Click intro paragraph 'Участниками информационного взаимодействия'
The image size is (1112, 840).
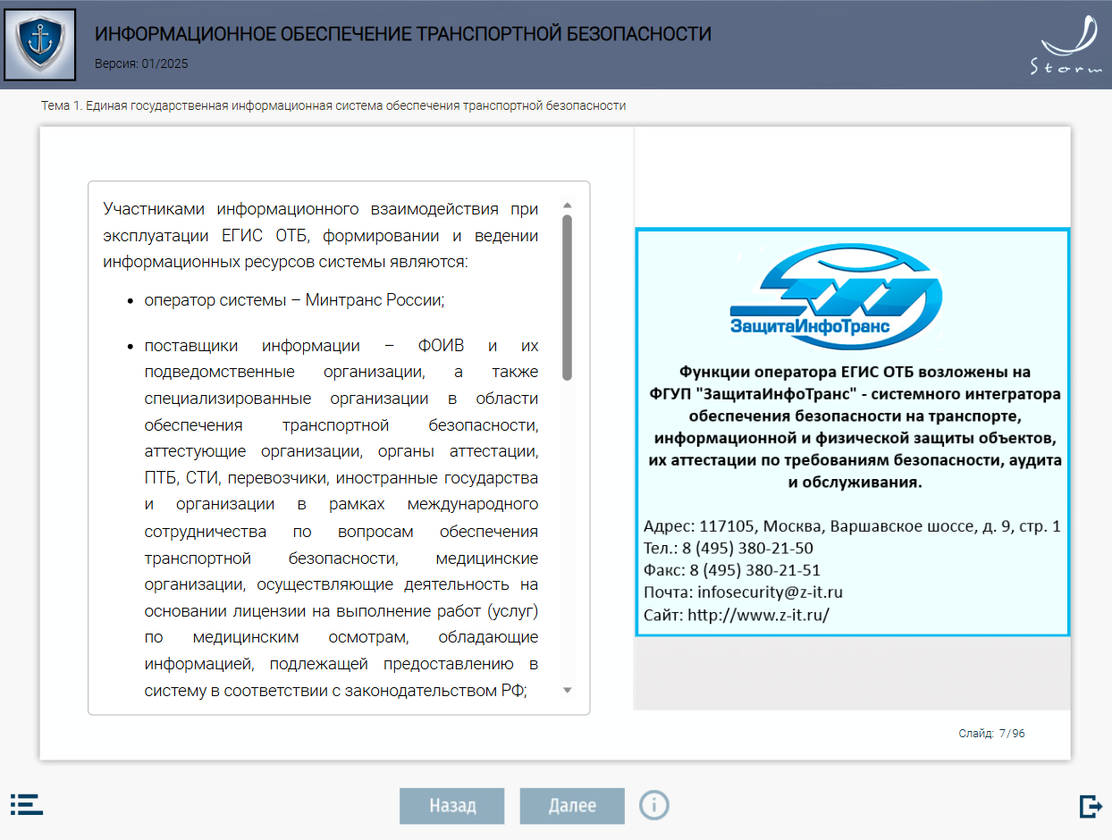[321, 236]
